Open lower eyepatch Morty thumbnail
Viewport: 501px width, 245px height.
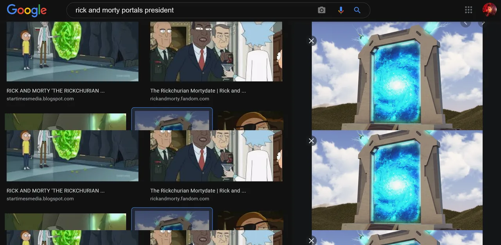250,221
